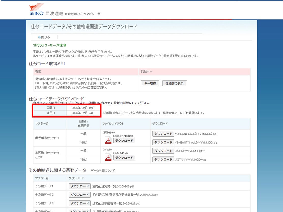Click the その他データ1 row label

pyautogui.click(x=44, y=186)
